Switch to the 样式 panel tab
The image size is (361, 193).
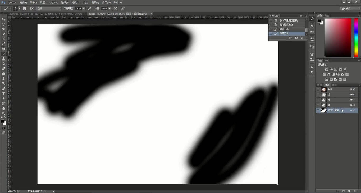[327, 61]
